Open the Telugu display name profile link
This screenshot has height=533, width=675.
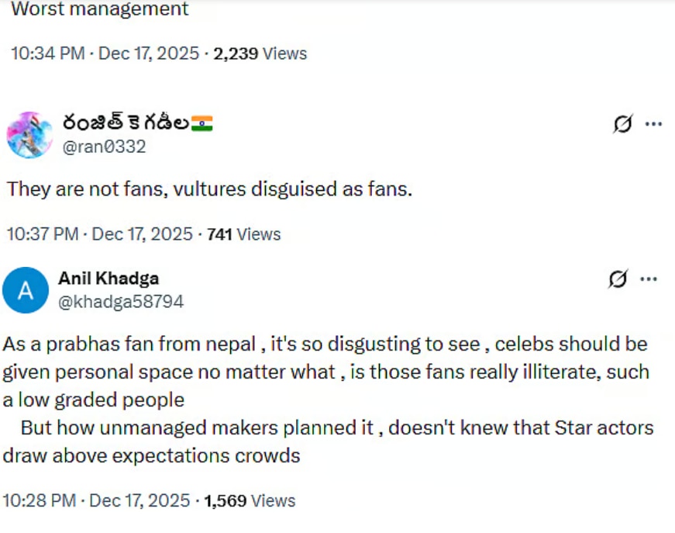pos(127,123)
